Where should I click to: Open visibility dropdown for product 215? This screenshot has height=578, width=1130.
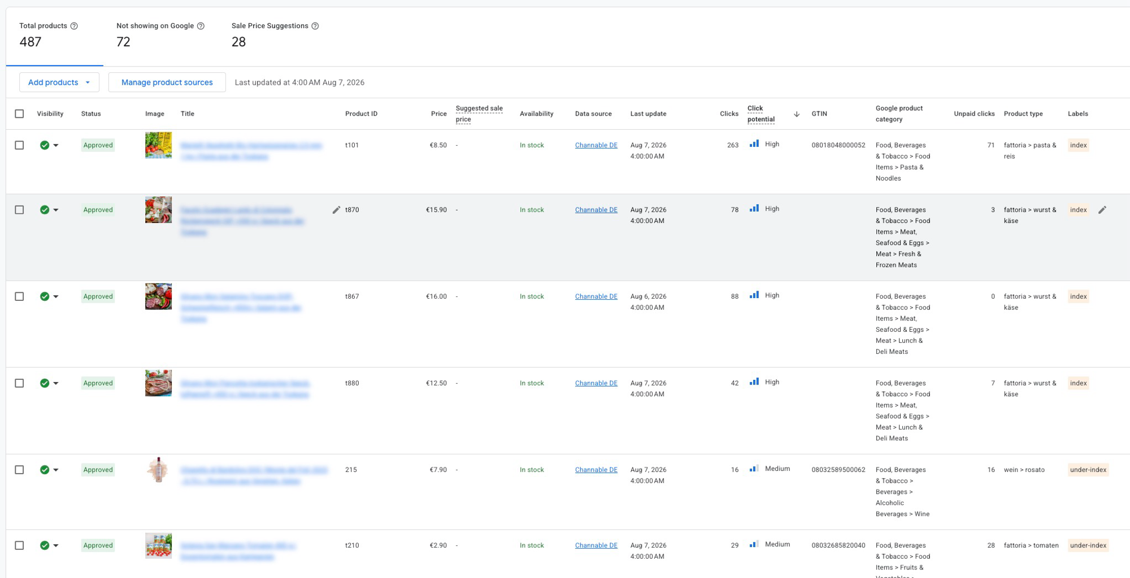tap(56, 470)
